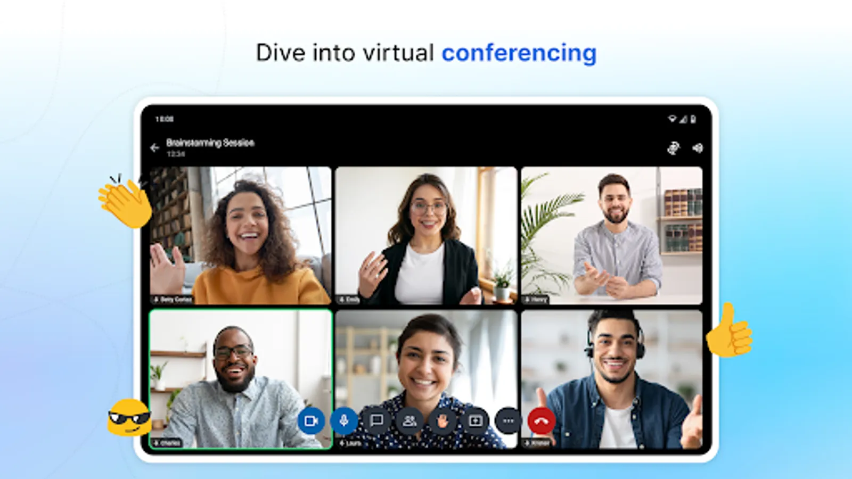Select Emily's video tile, woman with glasses
The height and width of the screenshot is (479, 852).
[x=426, y=236]
